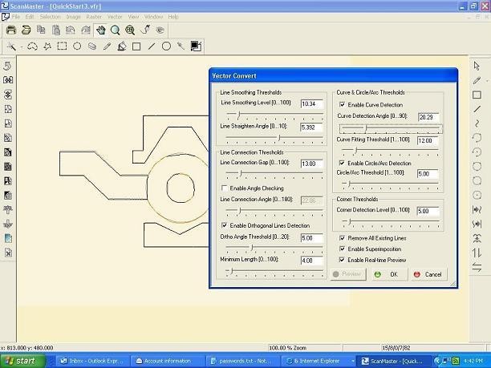Uncheck Enable Circle/Arc Detection

pyautogui.click(x=342, y=163)
